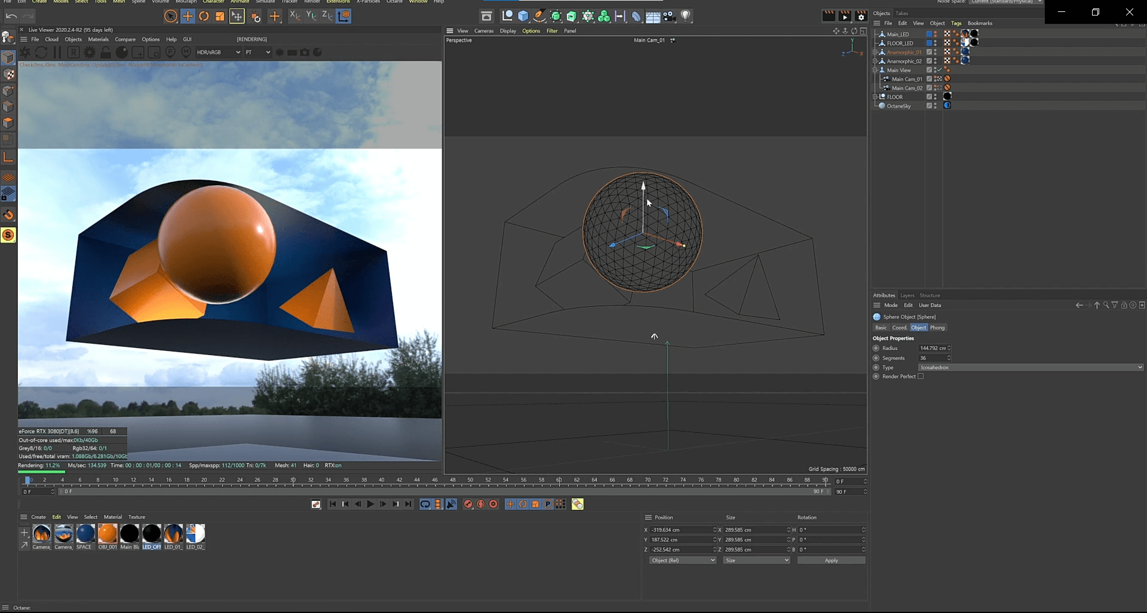
Task: Open the Phong tab of Sphere
Action: (x=937, y=328)
